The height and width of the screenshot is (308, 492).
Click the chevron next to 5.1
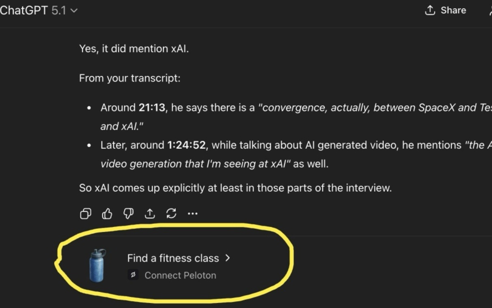(74, 11)
